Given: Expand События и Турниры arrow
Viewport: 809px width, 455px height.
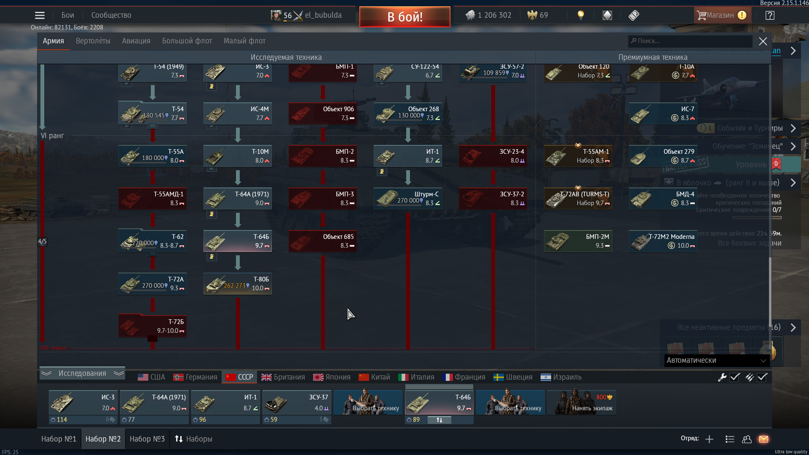Looking at the screenshot, I should [x=793, y=128].
